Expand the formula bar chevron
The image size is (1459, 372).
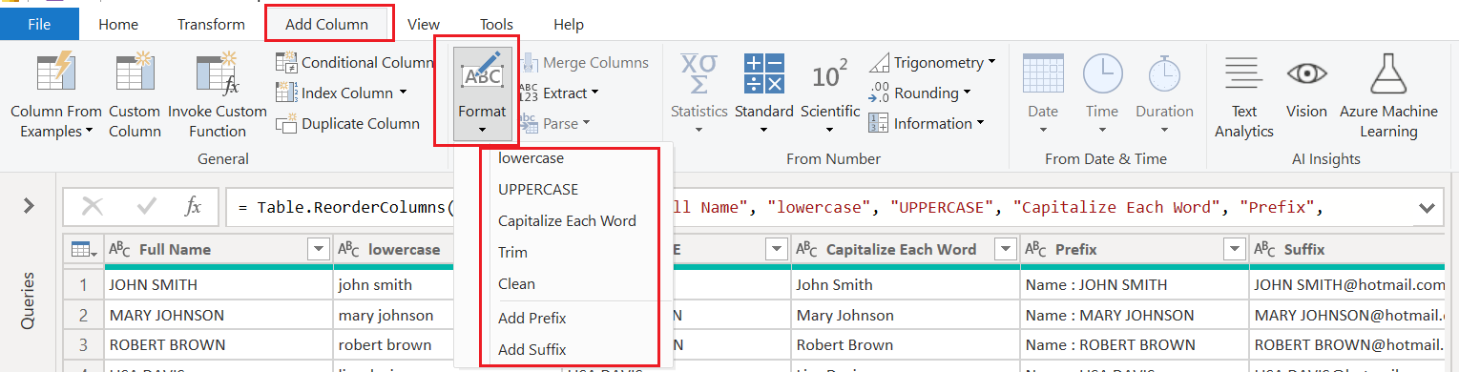point(1428,207)
